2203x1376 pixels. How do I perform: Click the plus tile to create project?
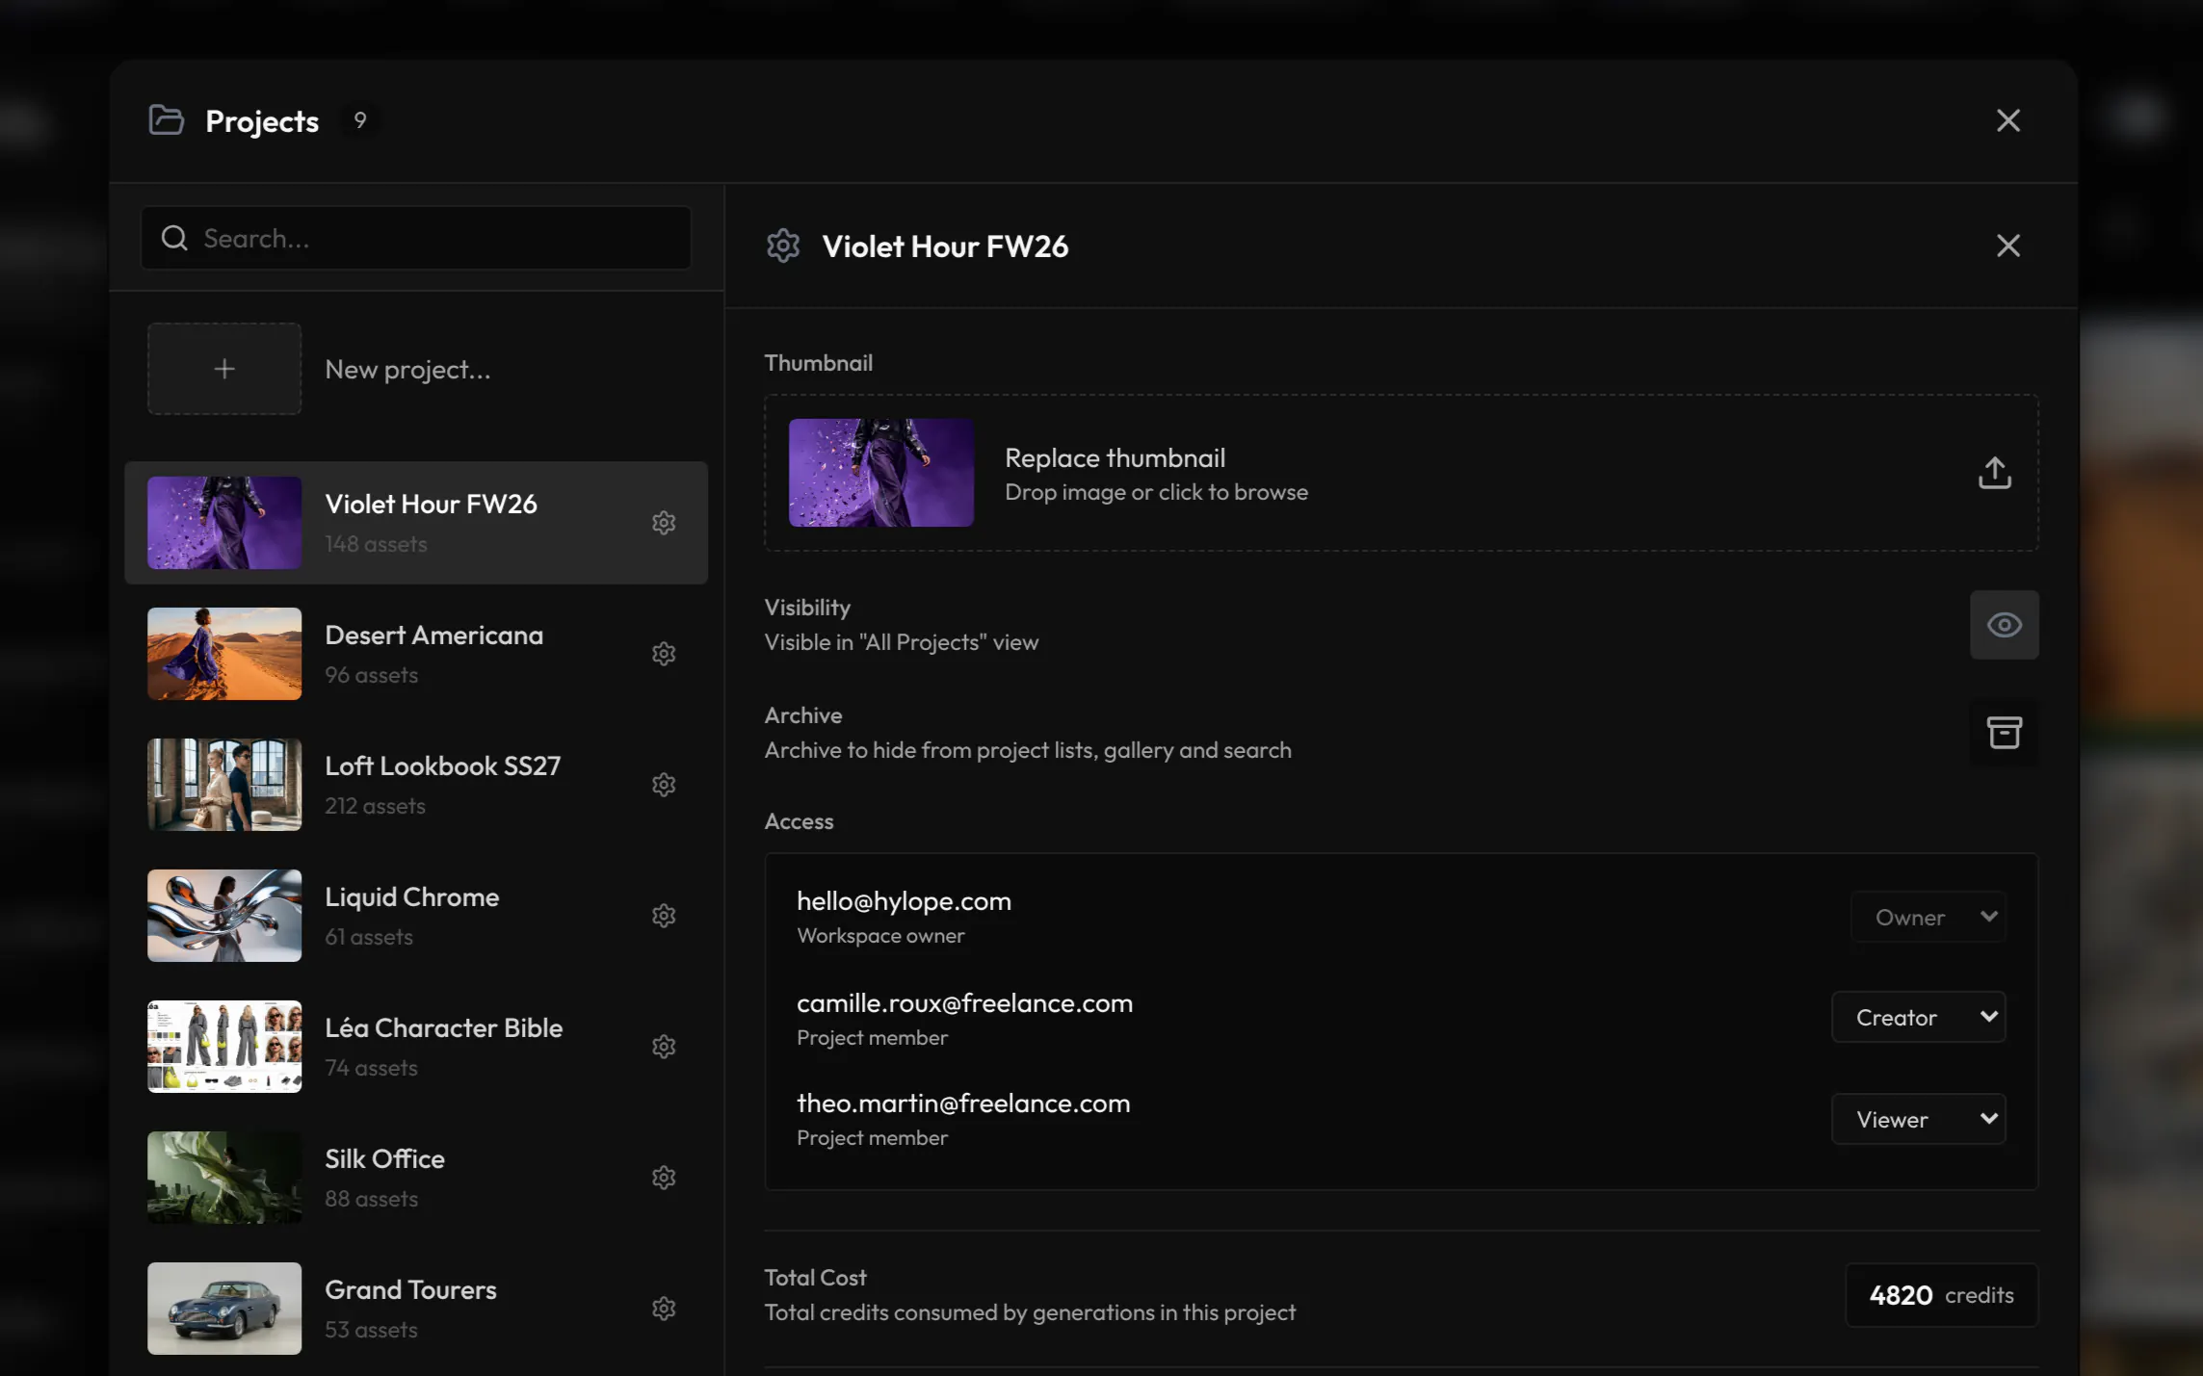224,369
